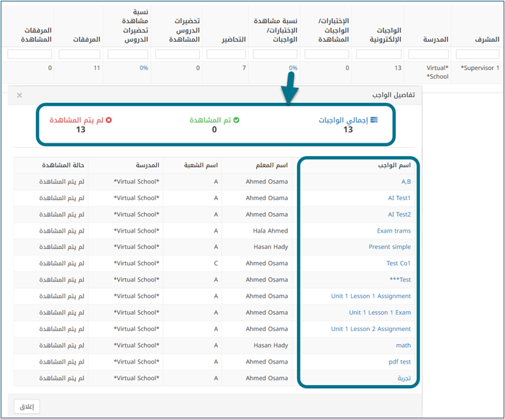The image size is (505, 419).
Task: Open the math assignment link
Action: 404,346
